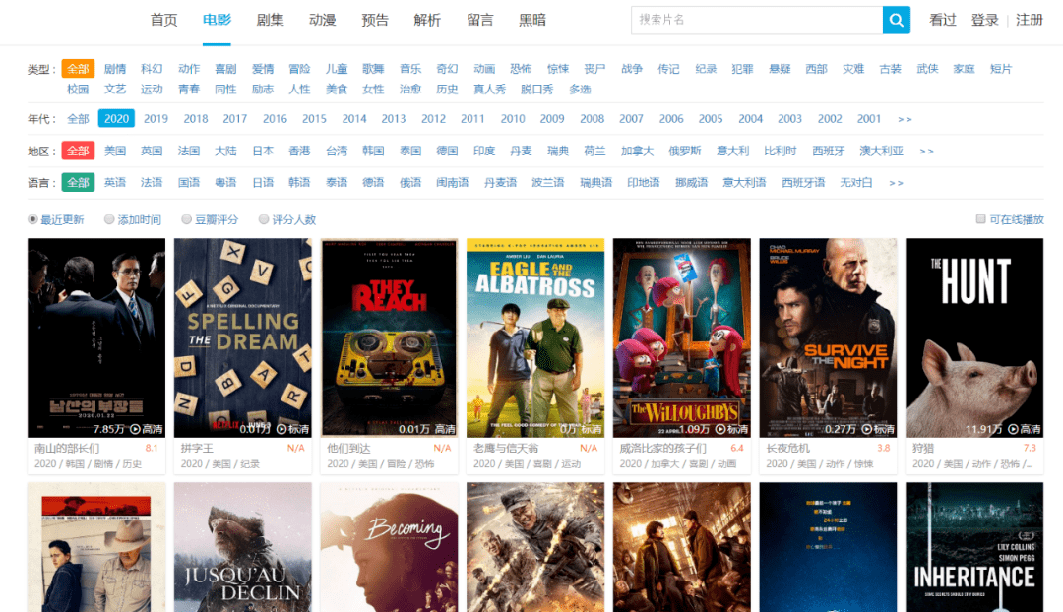Enable the 可在线播放 checkbox

(980, 218)
